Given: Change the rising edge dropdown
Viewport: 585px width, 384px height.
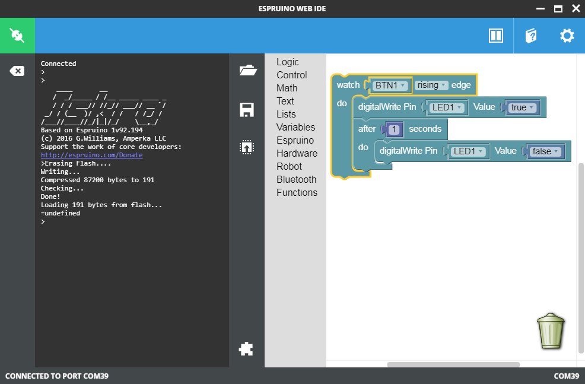Looking at the screenshot, I should tap(431, 85).
